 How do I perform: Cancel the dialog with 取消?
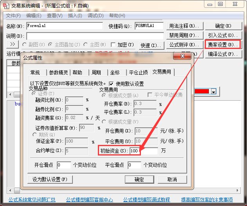pos(172,179)
